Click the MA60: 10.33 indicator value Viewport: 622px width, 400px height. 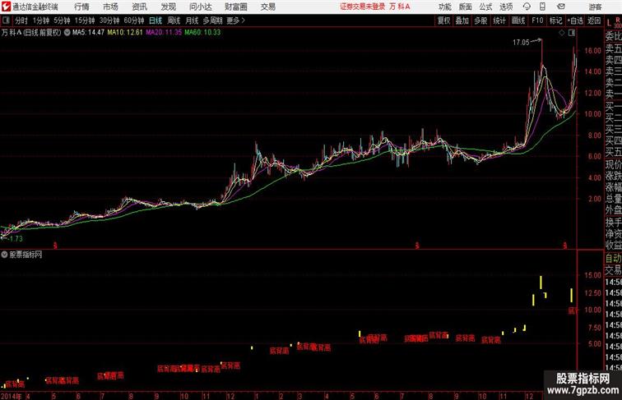click(202, 33)
